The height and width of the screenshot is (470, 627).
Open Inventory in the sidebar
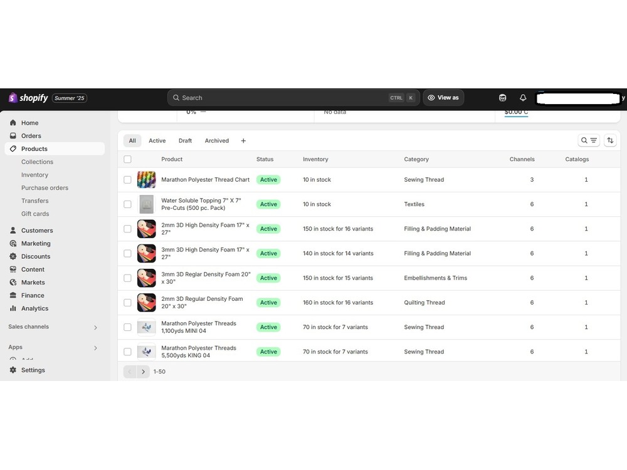tap(34, 175)
